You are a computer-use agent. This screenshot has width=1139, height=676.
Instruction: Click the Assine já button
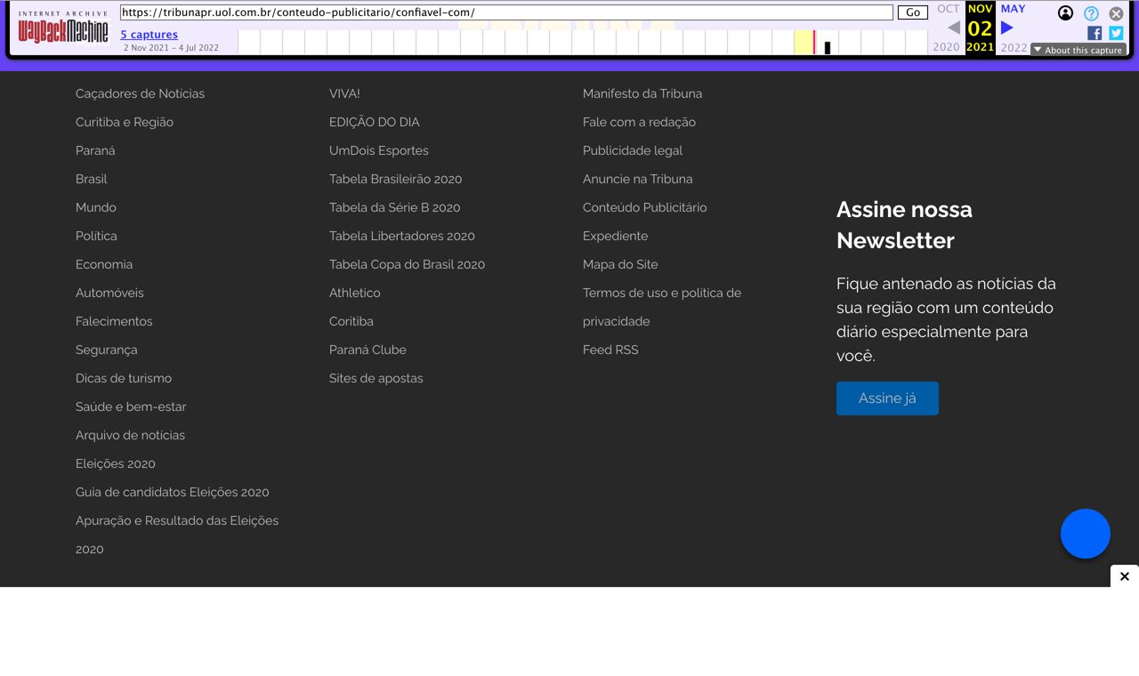(x=887, y=398)
